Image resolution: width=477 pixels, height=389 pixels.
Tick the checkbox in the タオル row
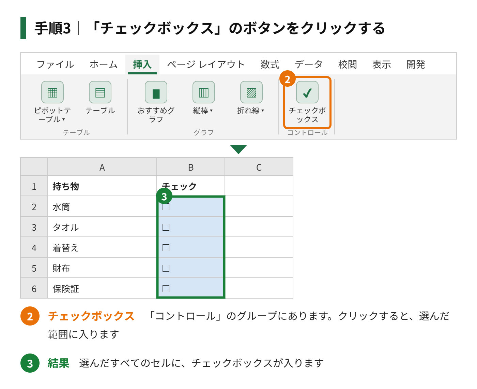click(x=166, y=227)
